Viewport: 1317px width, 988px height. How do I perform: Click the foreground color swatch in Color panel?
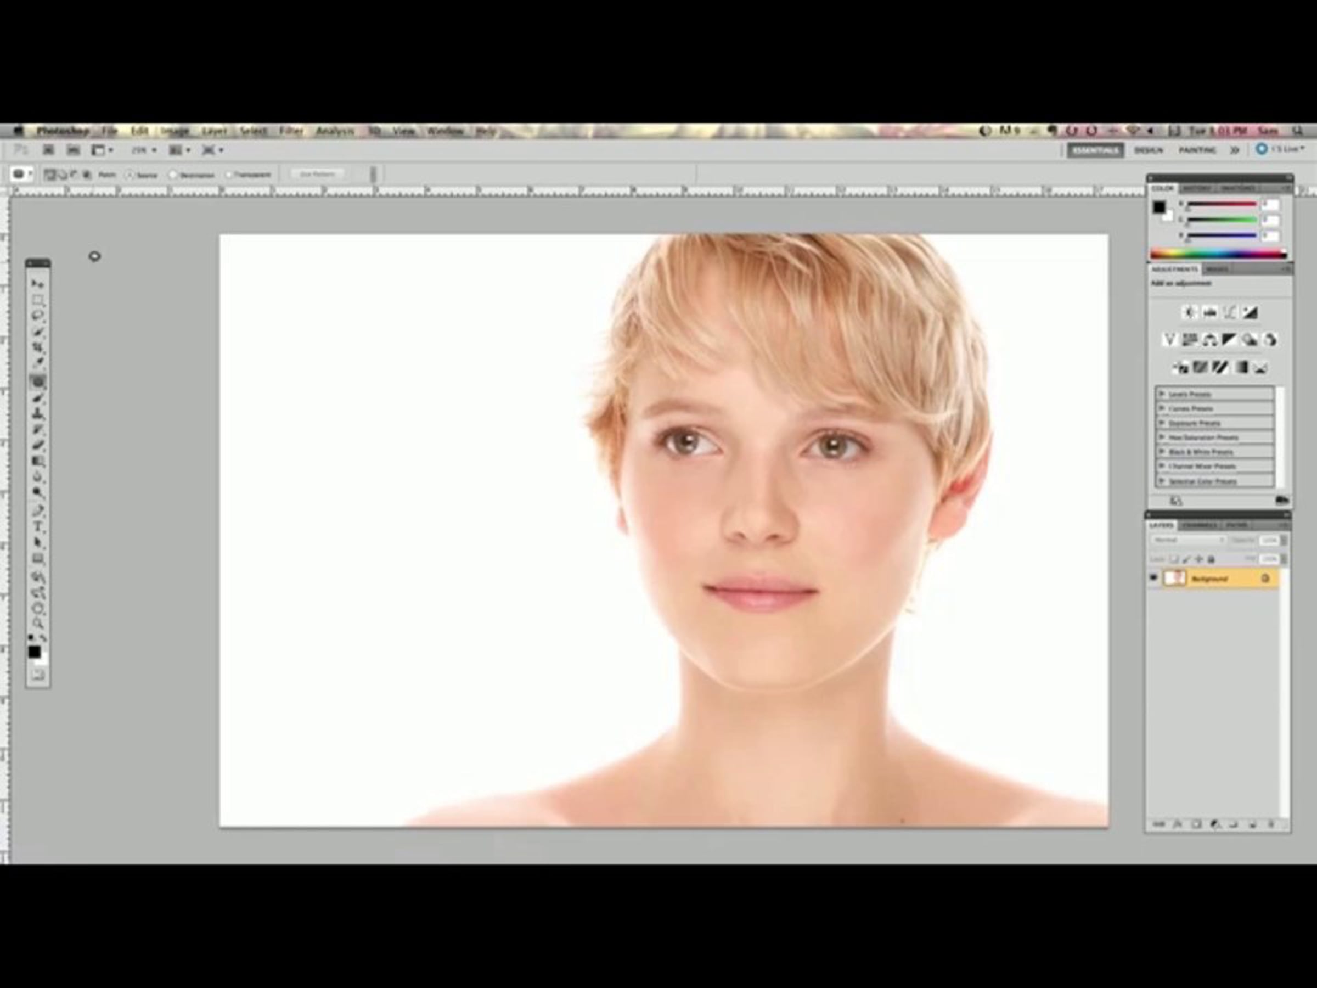tap(1158, 206)
